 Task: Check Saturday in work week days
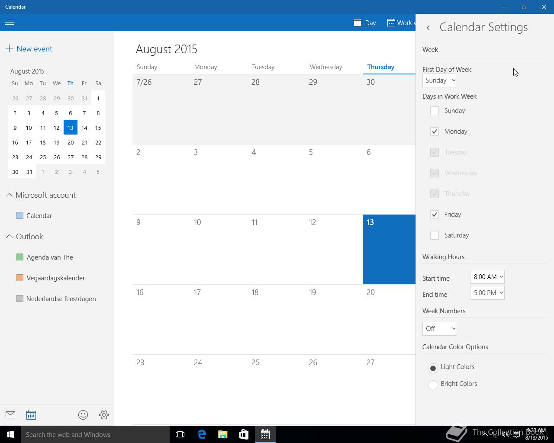coord(435,235)
